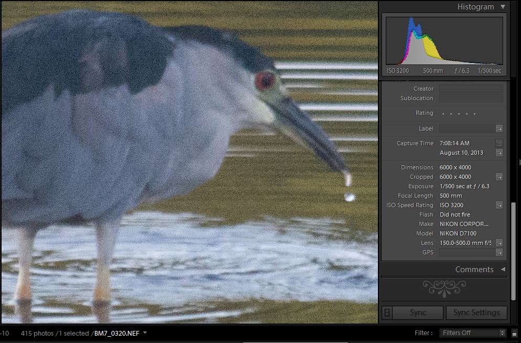The height and width of the screenshot is (343, 521).
Task: Click the Sync Settings button
Action: [x=476, y=313]
